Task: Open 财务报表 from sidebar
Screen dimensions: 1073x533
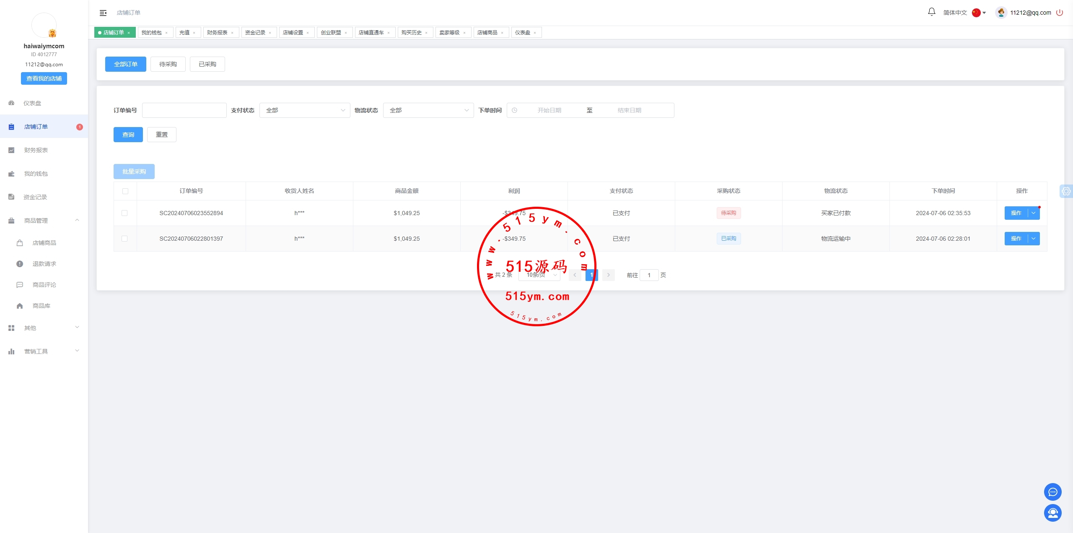Action: [x=36, y=150]
